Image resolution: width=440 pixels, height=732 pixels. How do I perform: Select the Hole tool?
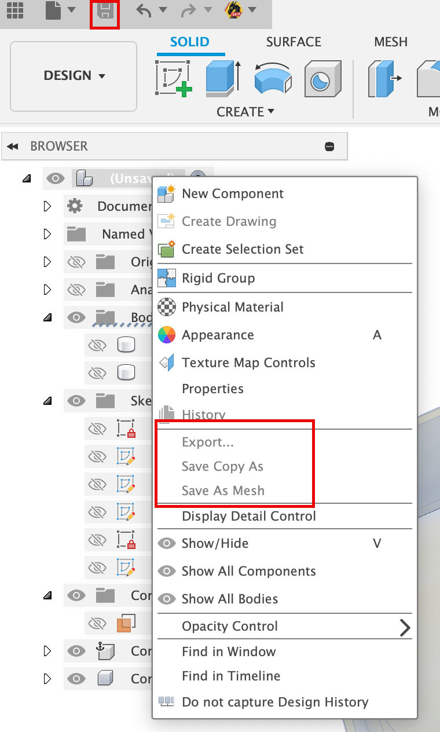pyautogui.click(x=322, y=78)
